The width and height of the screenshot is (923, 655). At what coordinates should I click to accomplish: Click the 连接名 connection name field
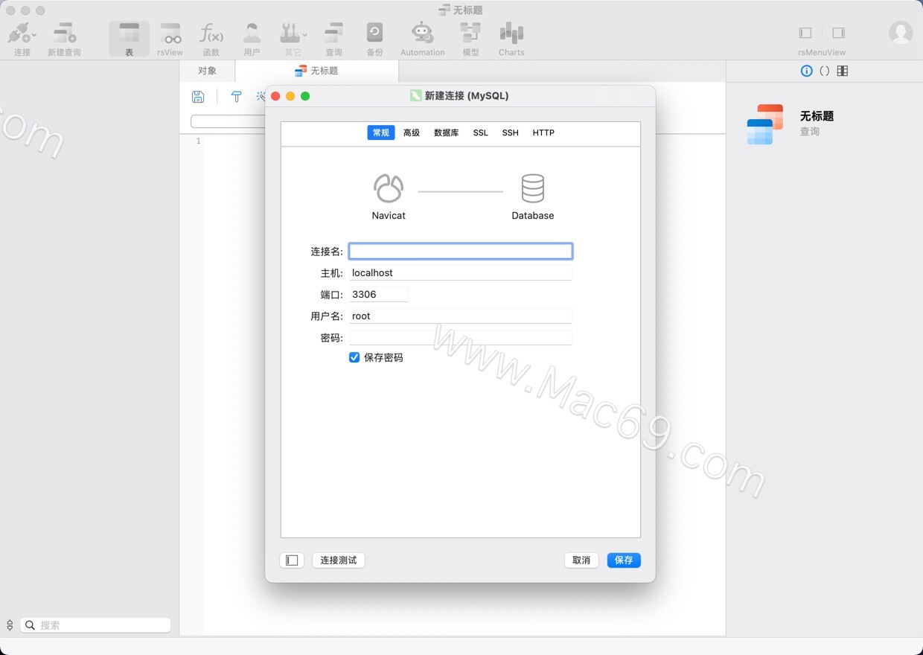tap(461, 252)
